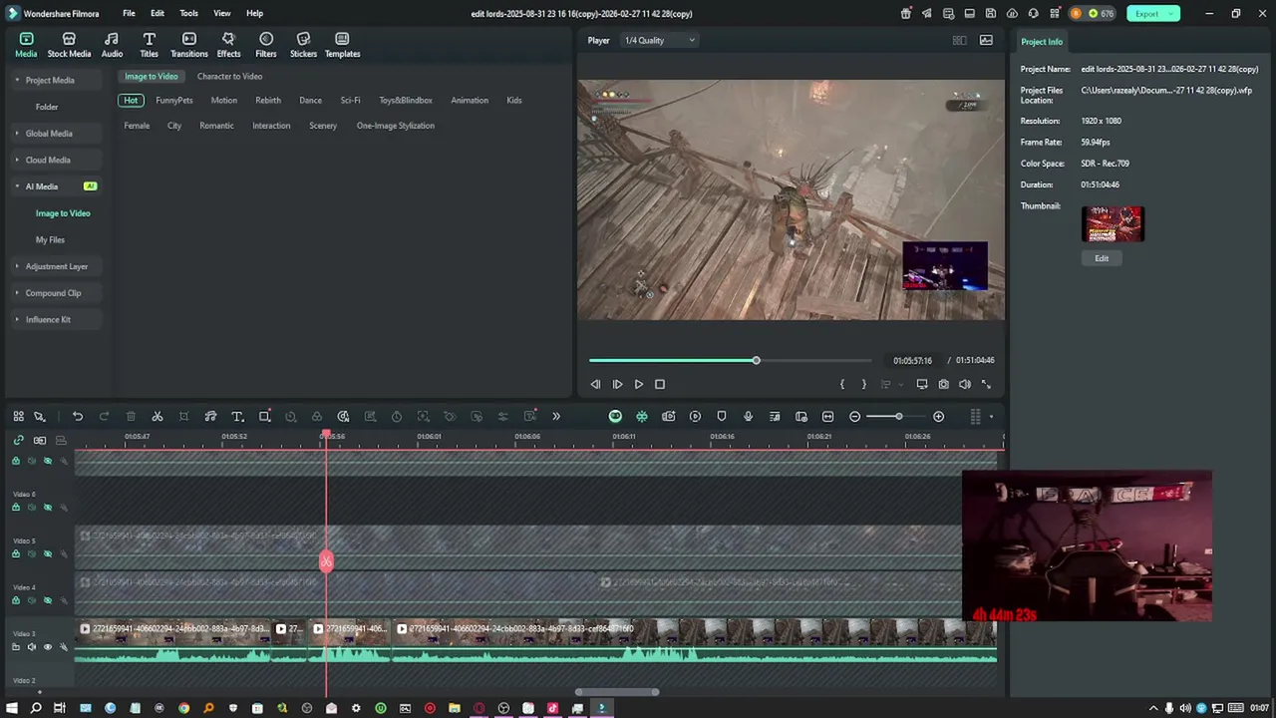Select the One-Image Stylization category
Viewport: 1276px width, 718px height.
tap(396, 126)
